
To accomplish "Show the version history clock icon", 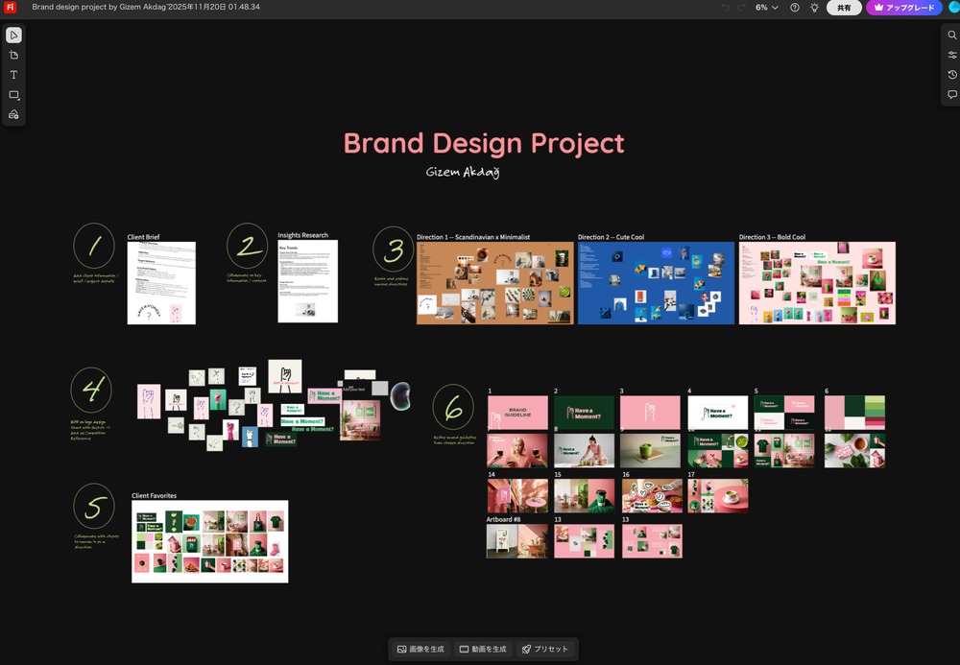I will coord(951,75).
